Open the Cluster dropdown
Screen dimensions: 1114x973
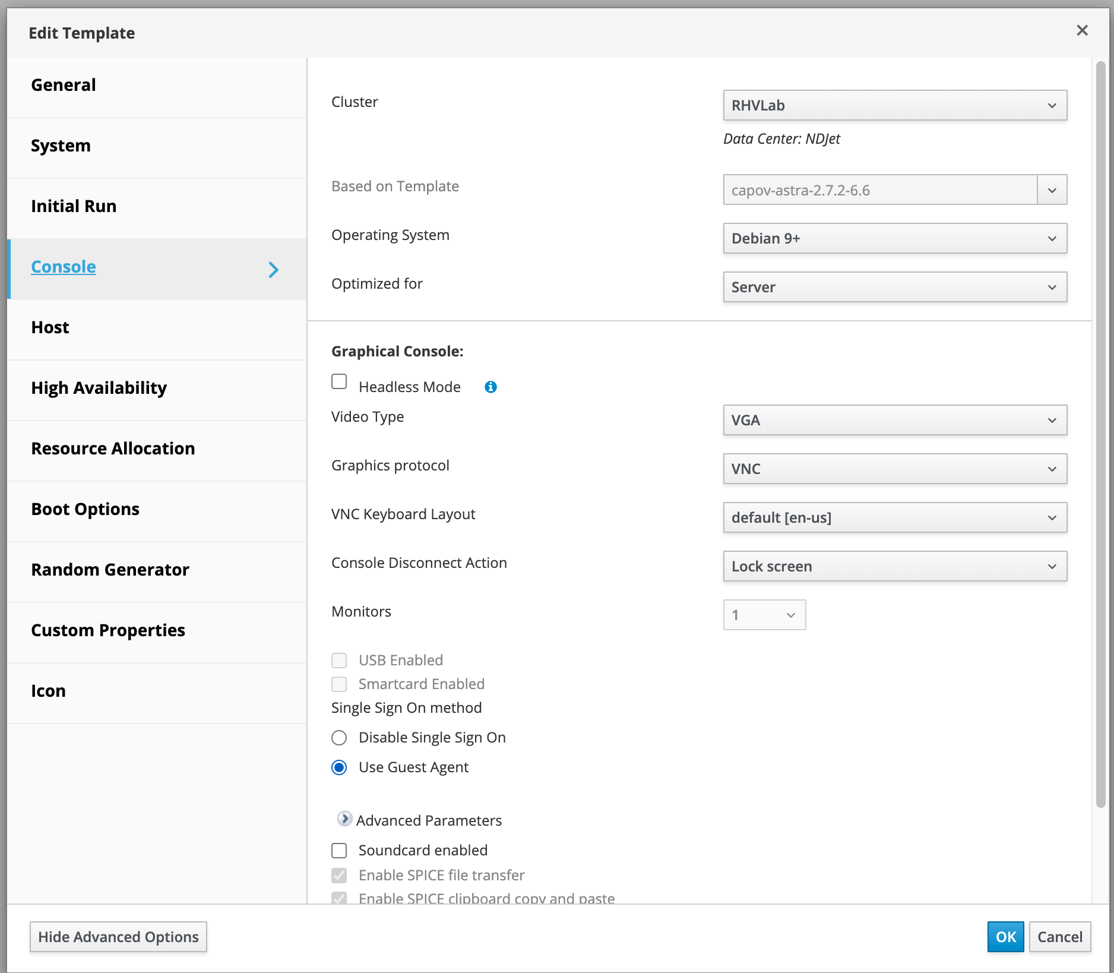coord(894,106)
